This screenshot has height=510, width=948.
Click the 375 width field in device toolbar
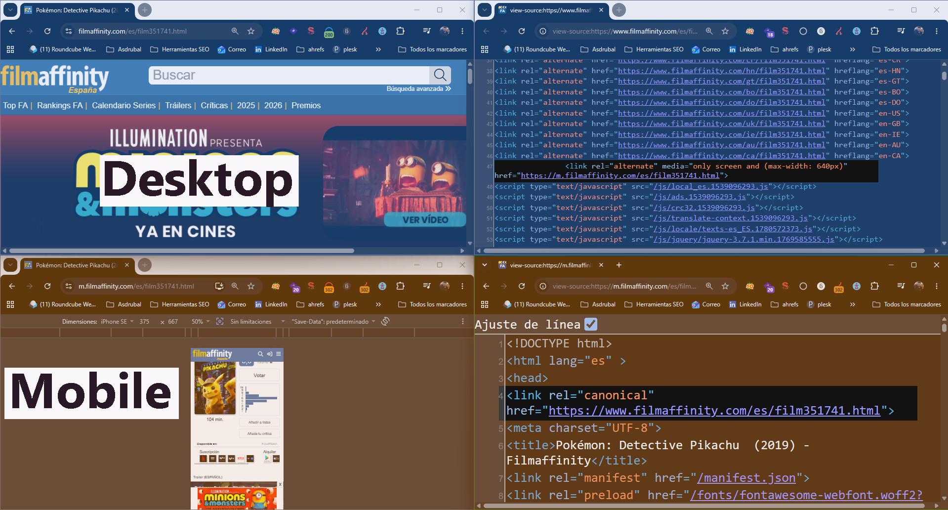[x=144, y=322]
